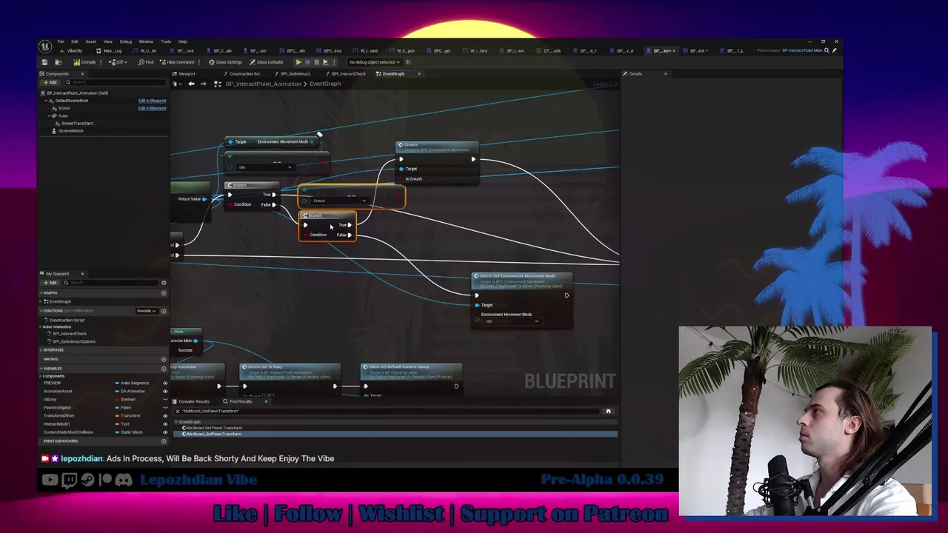Add a new macro with plus icon
The width and height of the screenshot is (948, 533).
click(164, 359)
